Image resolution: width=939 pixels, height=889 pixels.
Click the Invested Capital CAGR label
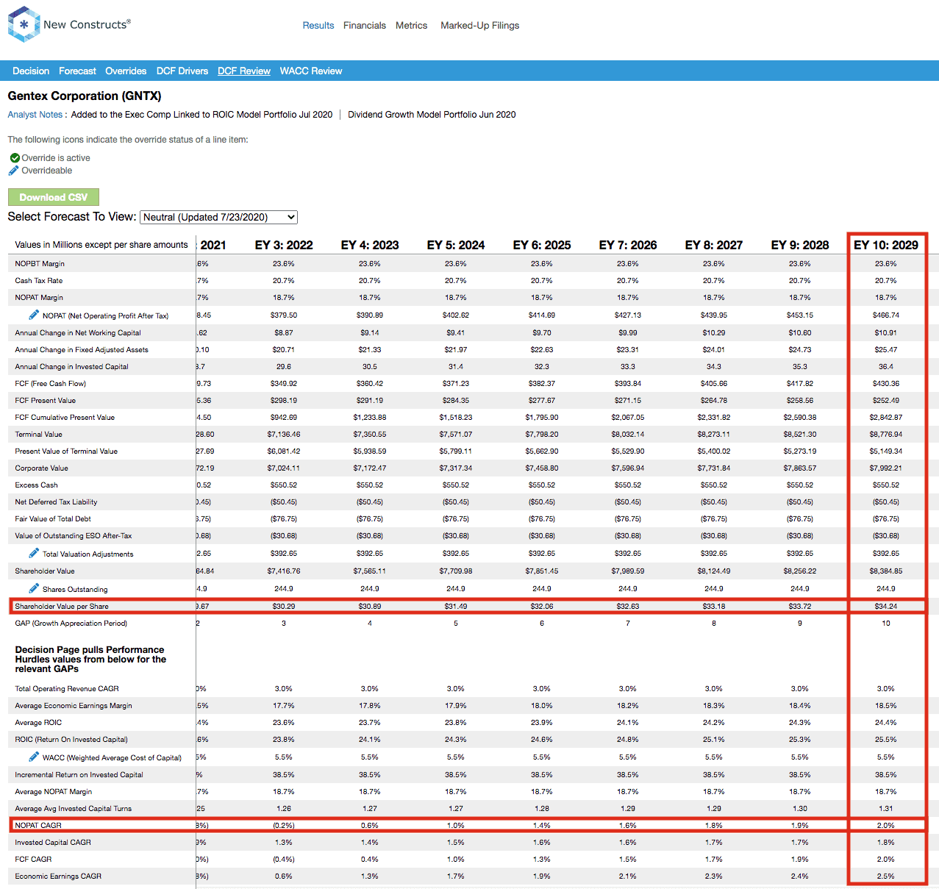tap(53, 842)
